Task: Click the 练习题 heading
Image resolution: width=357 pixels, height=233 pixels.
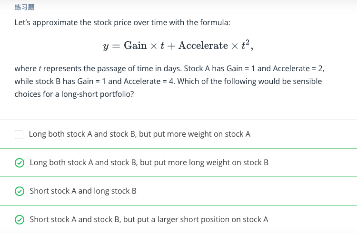Action: coord(24,8)
